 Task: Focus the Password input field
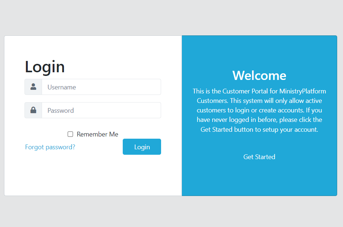tap(101, 110)
